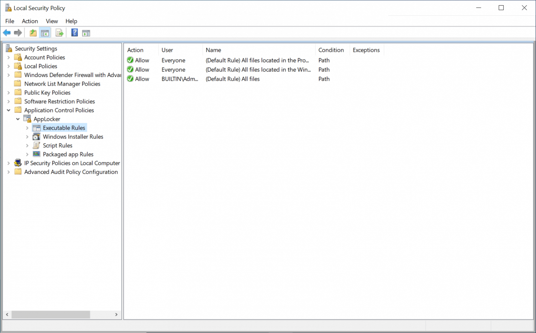Go back with the blue Back arrow
Image resolution: width=536 pixels, height=333 pixels.
7,33
